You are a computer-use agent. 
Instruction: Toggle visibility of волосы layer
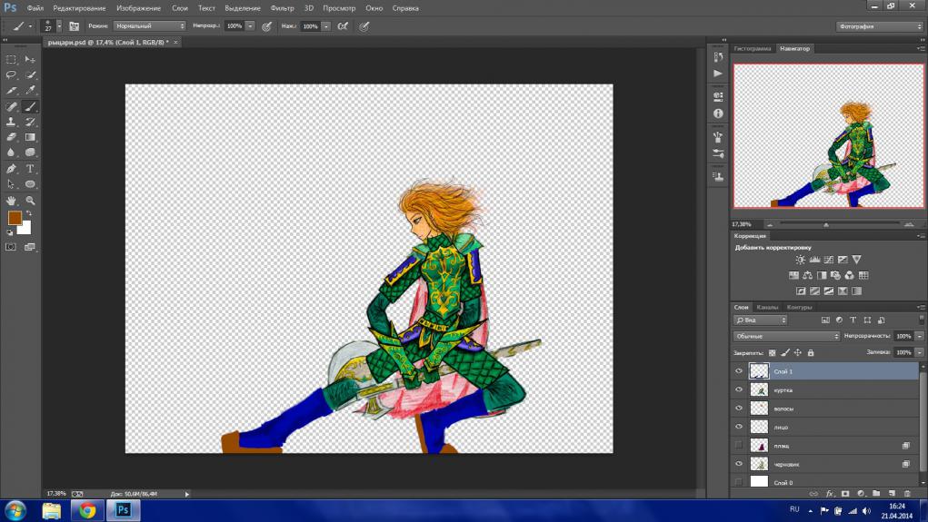739,408
